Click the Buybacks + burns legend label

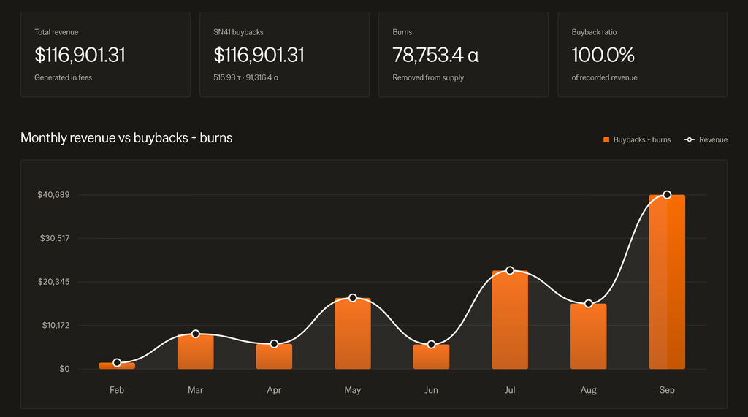click(642, 139)
